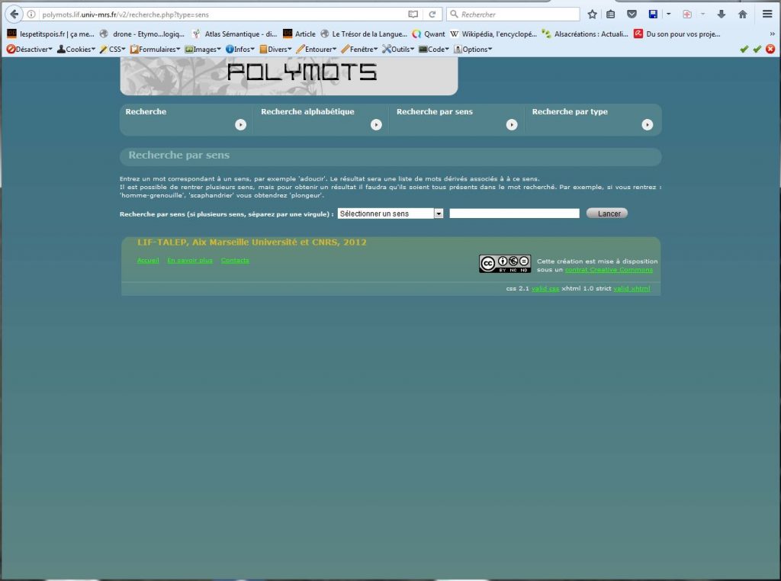
Task: Bookmark this page using the star icon
Action: (593, 14)
